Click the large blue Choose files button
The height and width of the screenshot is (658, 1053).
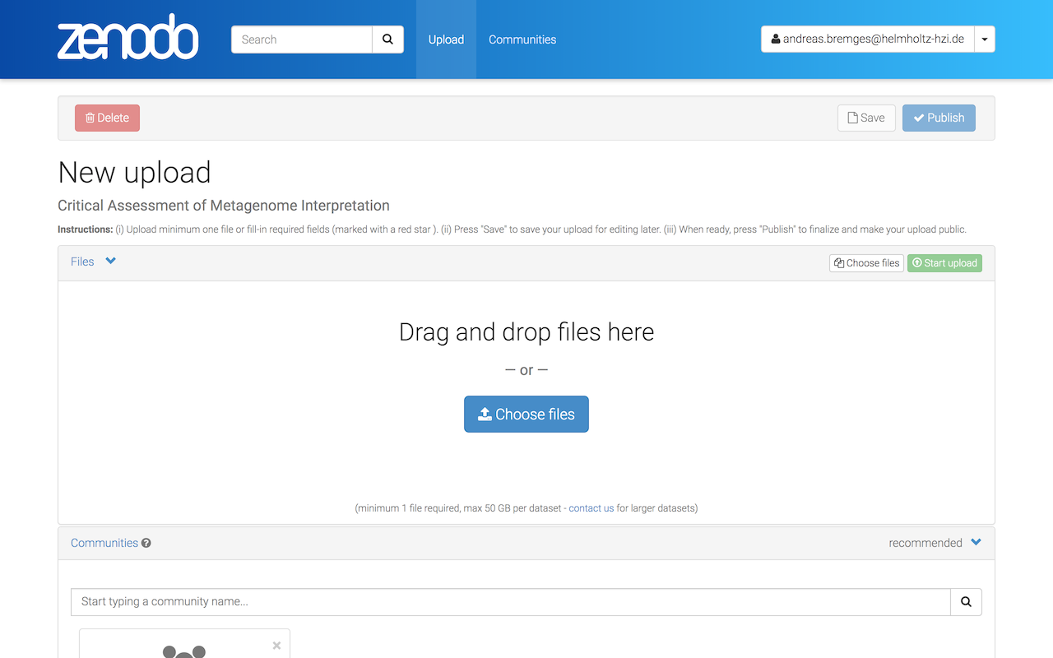(526, 414)
